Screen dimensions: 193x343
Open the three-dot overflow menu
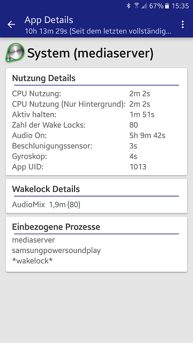tap(182, 25)
